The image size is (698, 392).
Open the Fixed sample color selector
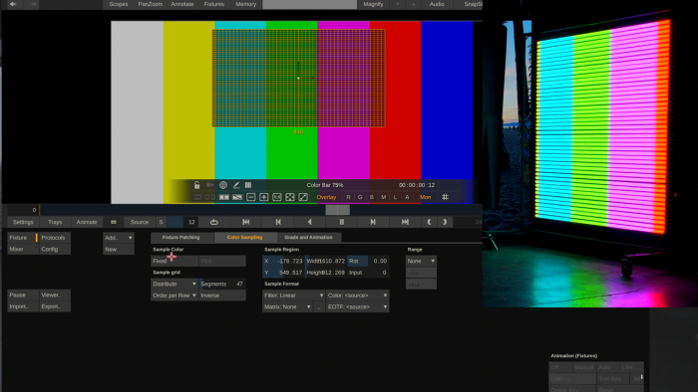174,261
